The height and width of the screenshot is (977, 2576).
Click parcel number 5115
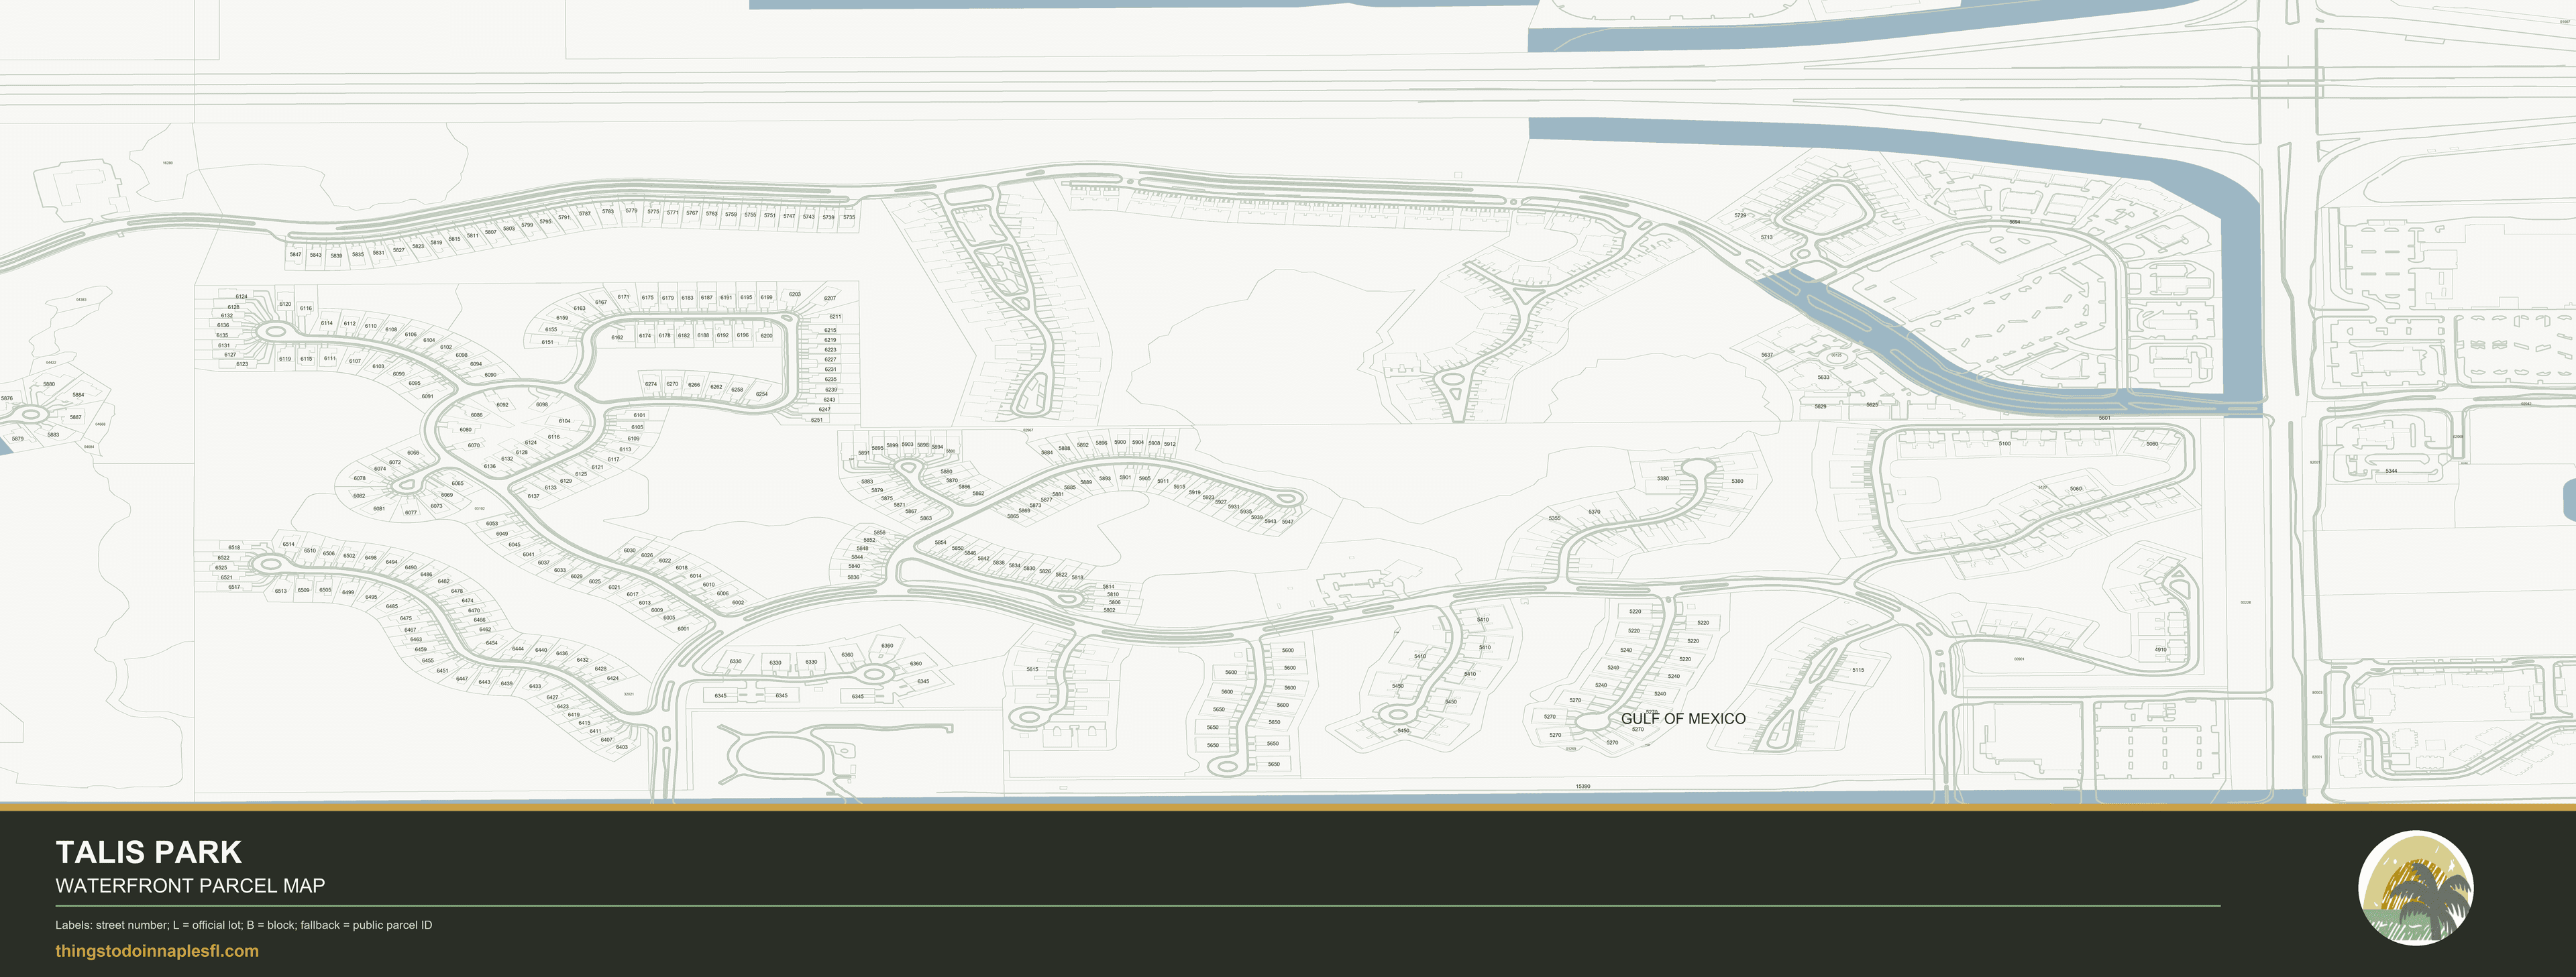click(x=1858, y=671)
